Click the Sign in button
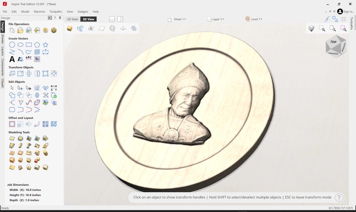The width and height of the screenshot is (356, 212). (x=345, y=11)
